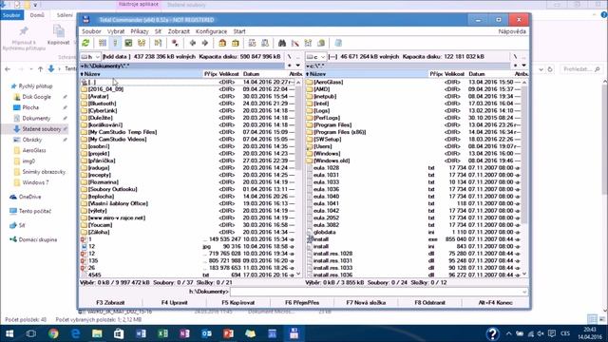Open PowerPoint from the taskbar

tap(228, 333)
